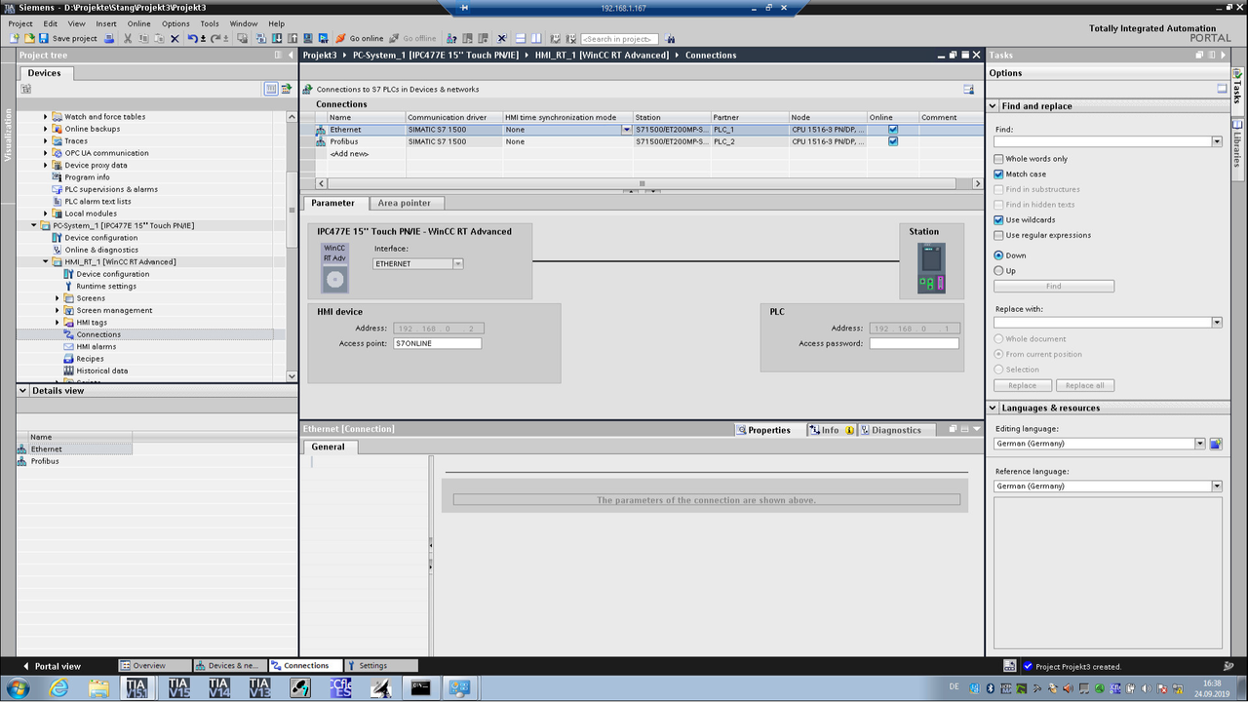Image resolution: width=1248 pixels, height=702 pixels.
Task: Switch to the Info tab
Action: tap(831, 430)
